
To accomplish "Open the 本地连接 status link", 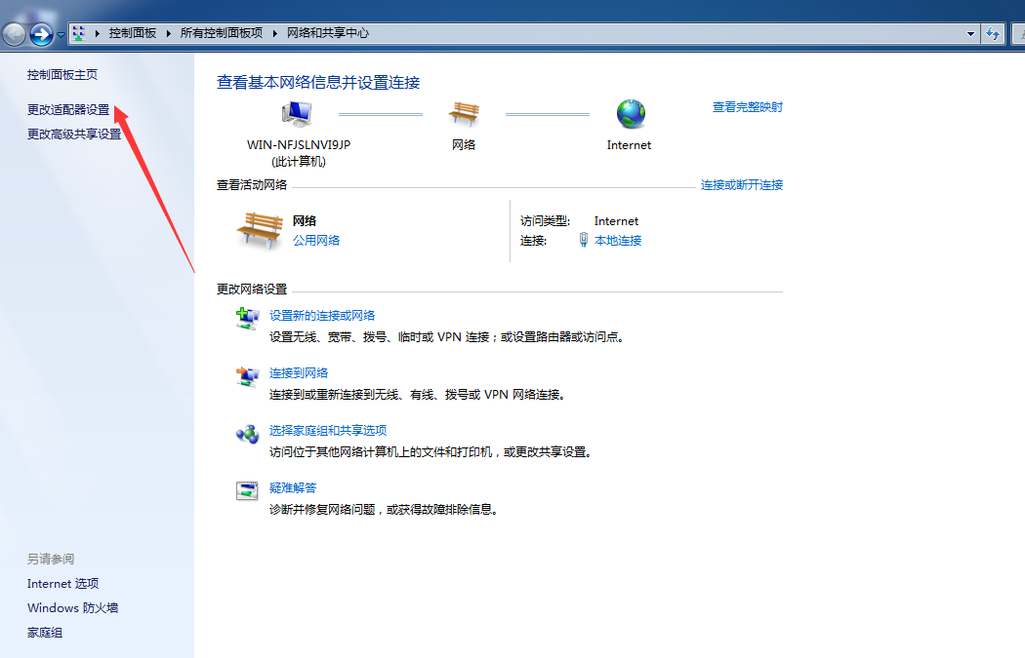I will point(621,240).
